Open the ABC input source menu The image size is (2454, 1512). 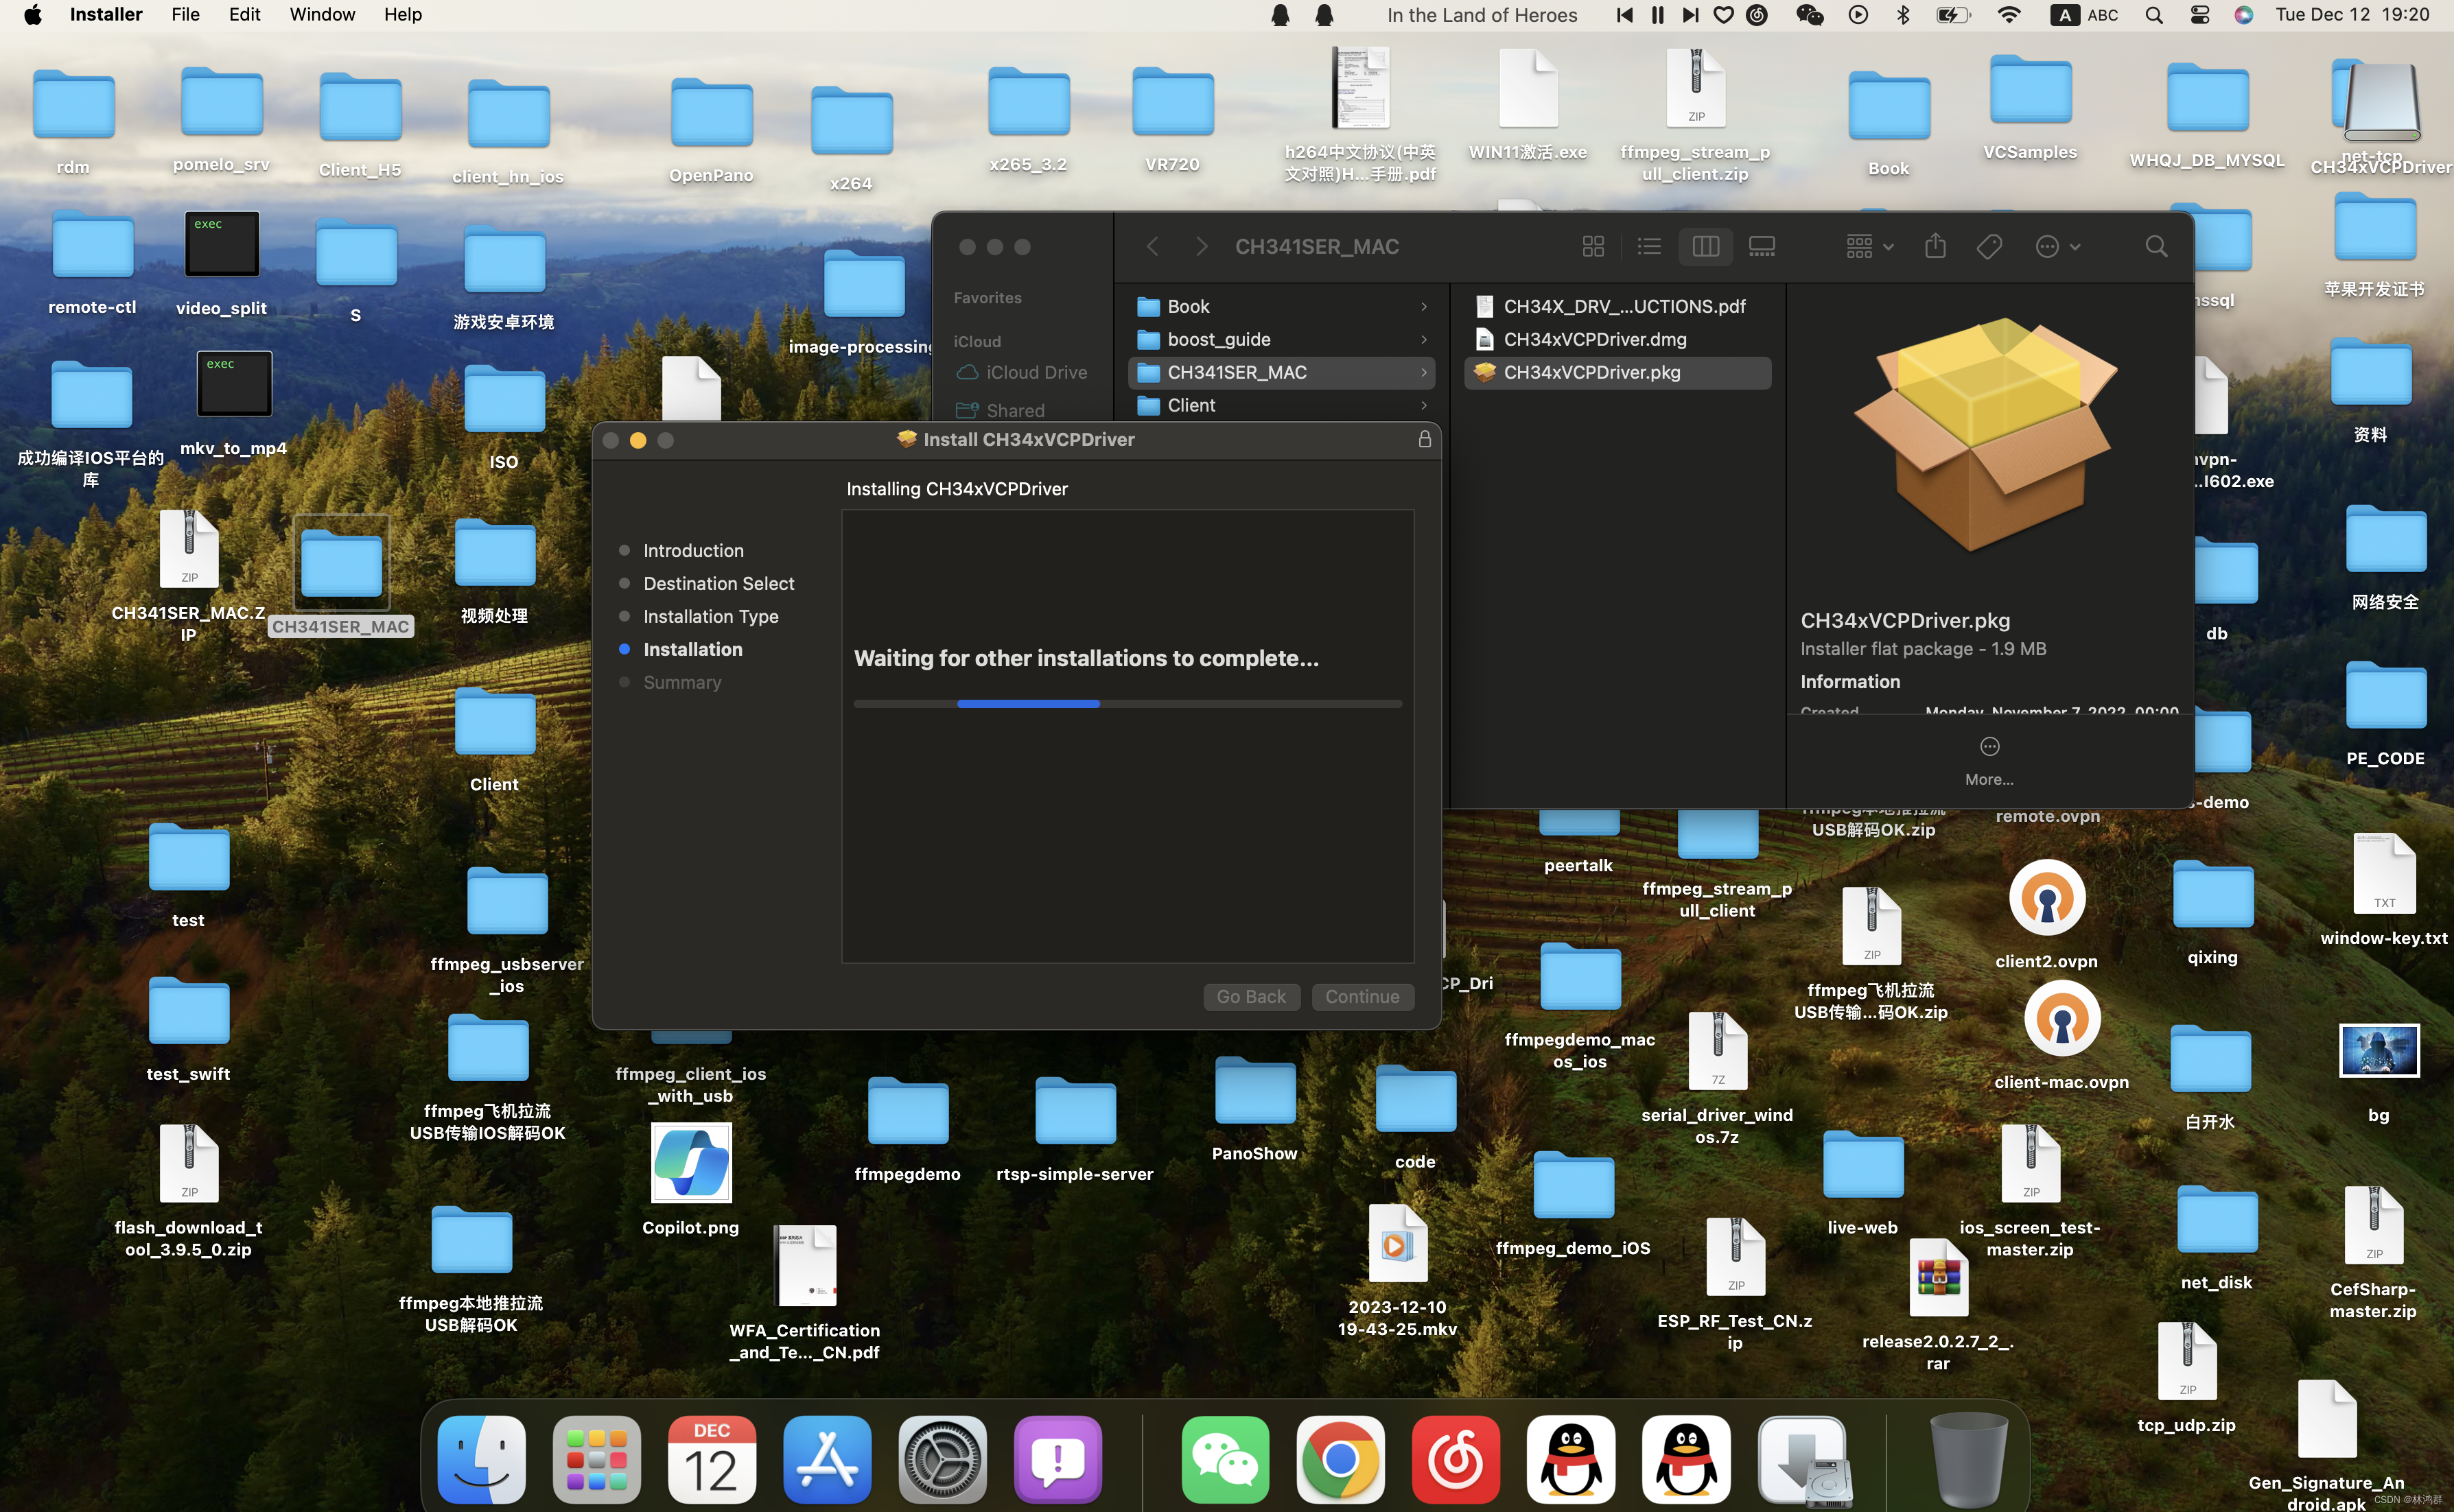(2085, 15)
